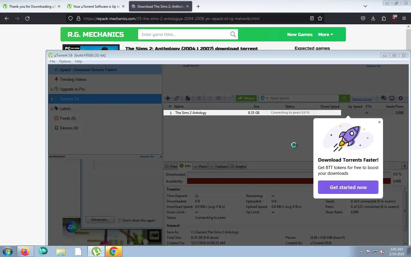
Task: Check 'Don't show this again' checkbox
Action: click(120, 220)
